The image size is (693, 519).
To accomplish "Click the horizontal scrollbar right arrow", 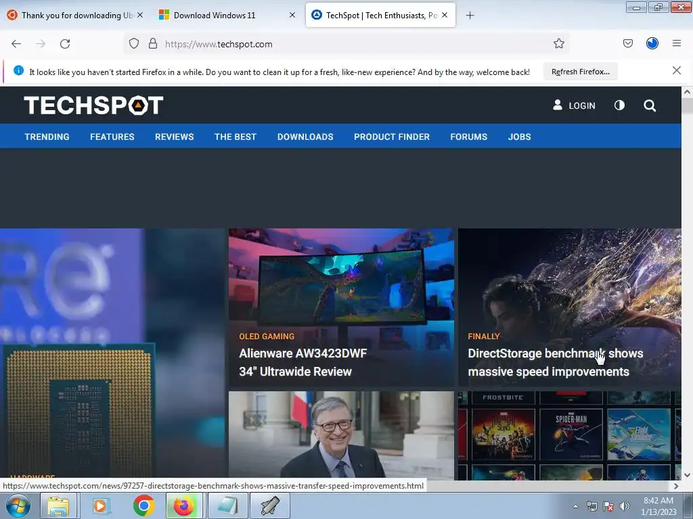I will pos(676,486).
